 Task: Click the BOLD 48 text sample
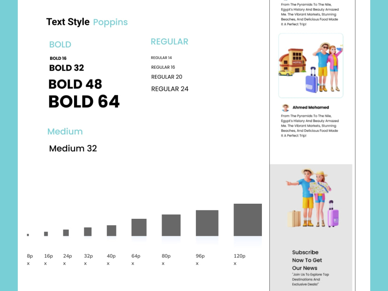75,84
